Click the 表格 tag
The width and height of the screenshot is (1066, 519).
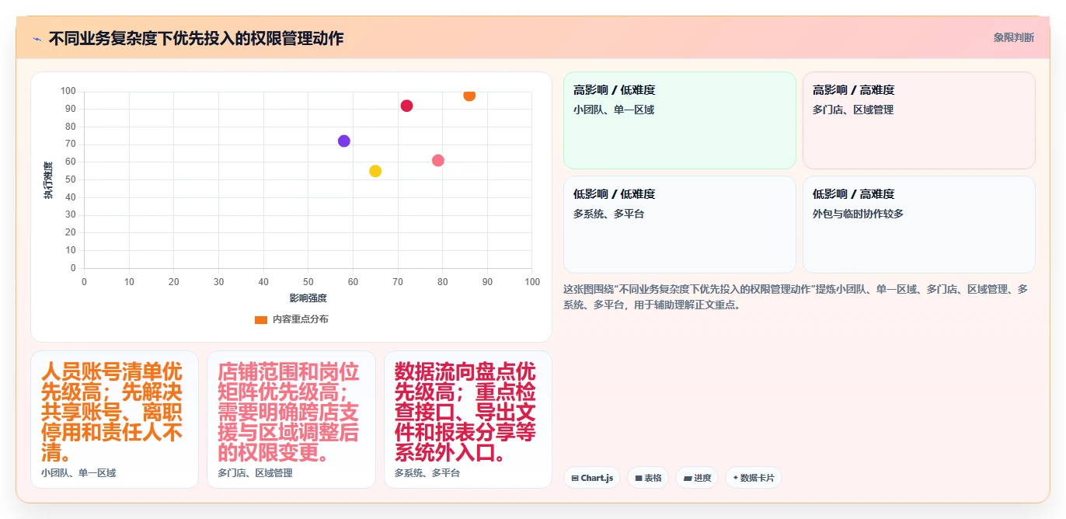click(x=648, y=478)
